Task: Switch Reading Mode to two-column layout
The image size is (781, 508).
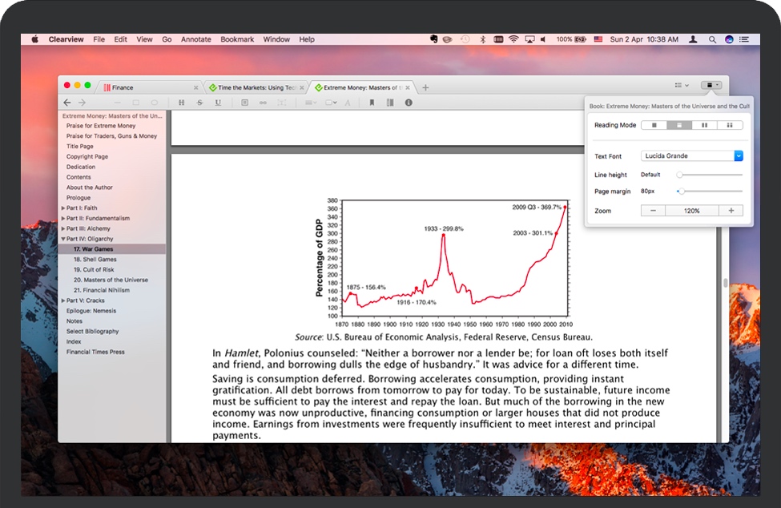Action: tap(704, 125)
